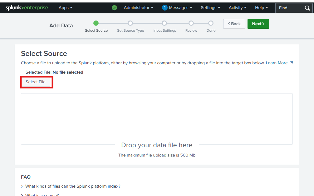Click the Select Source step marker
The image size is (314, 196).
[x=96, y=23]
